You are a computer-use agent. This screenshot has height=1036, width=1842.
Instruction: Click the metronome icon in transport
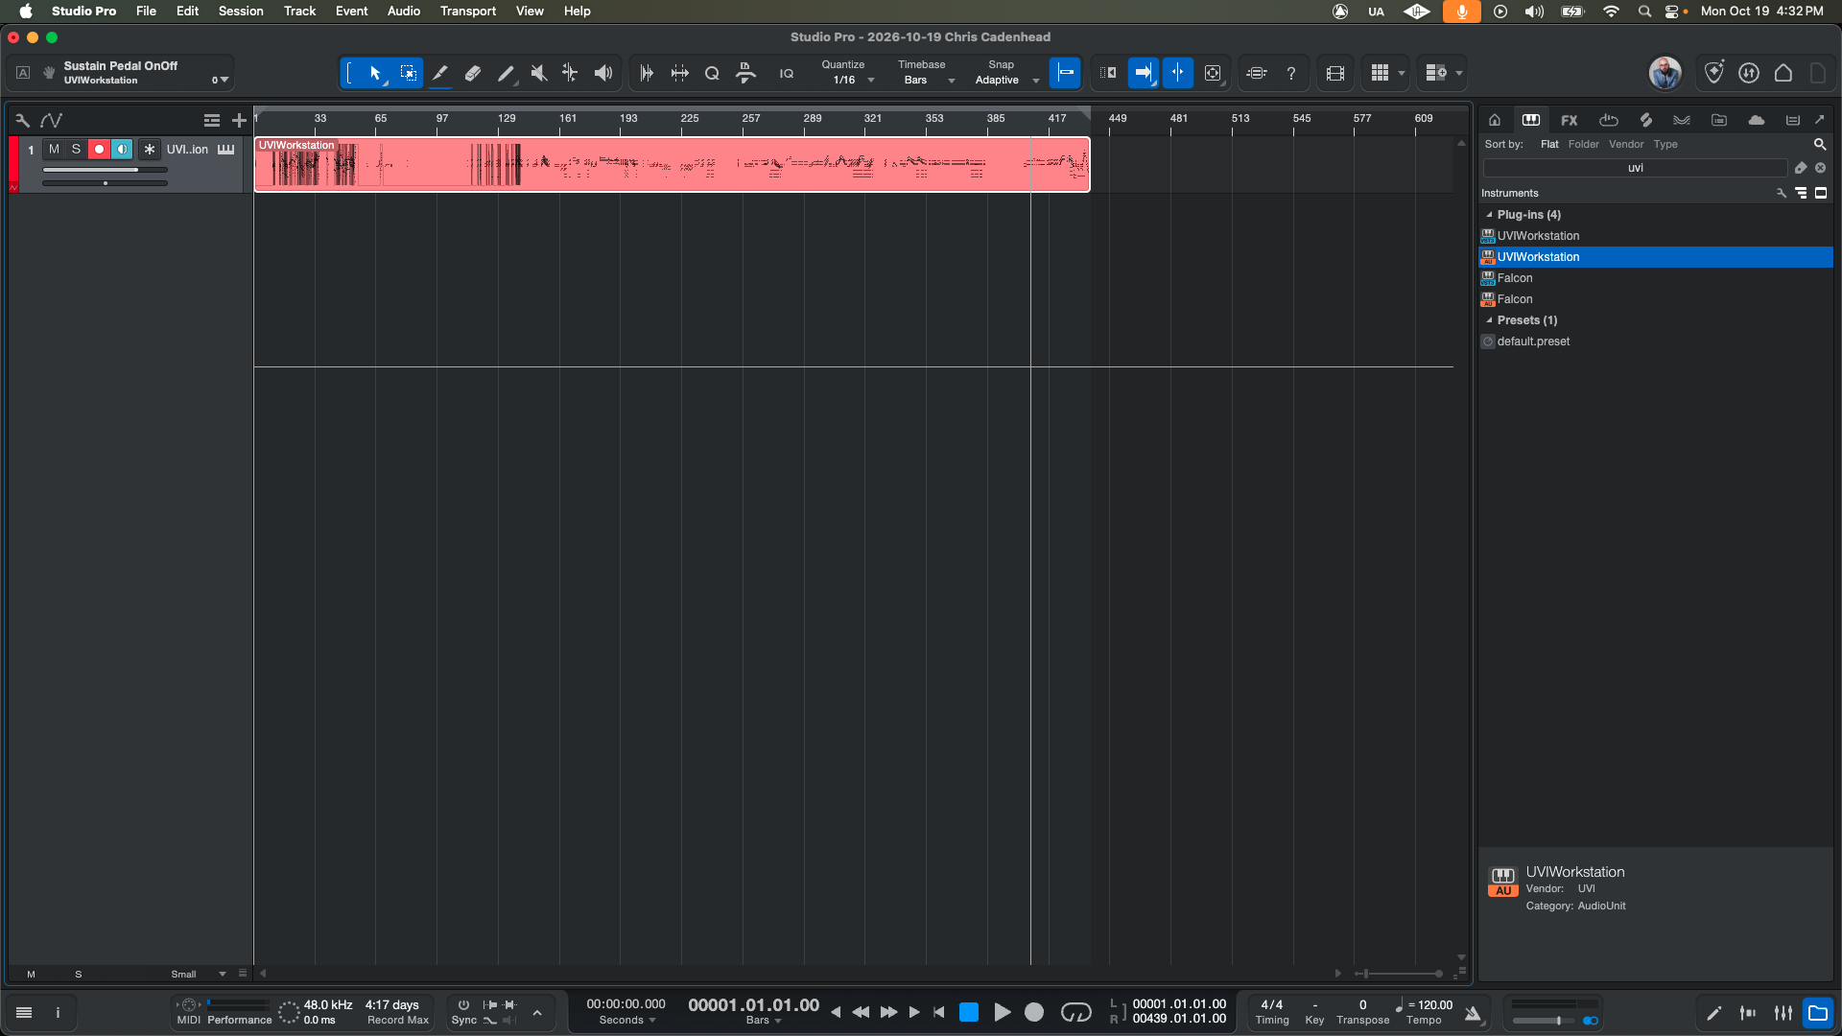1474,1013
